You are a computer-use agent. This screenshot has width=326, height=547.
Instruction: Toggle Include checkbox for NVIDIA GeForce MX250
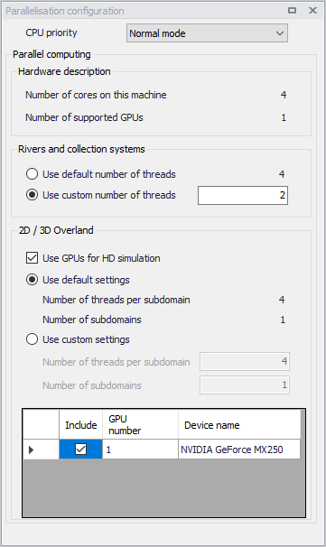[x=81, y=450]
